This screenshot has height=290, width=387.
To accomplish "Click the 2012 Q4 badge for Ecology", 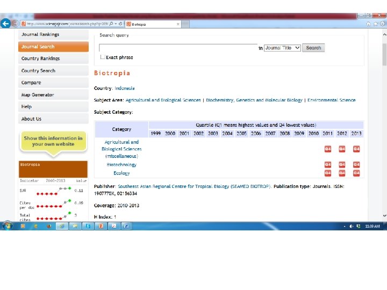I will point(342,173).
